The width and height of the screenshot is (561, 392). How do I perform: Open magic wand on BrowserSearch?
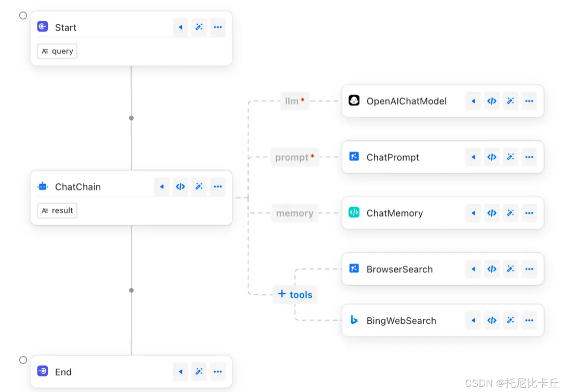tap(510, 269)
